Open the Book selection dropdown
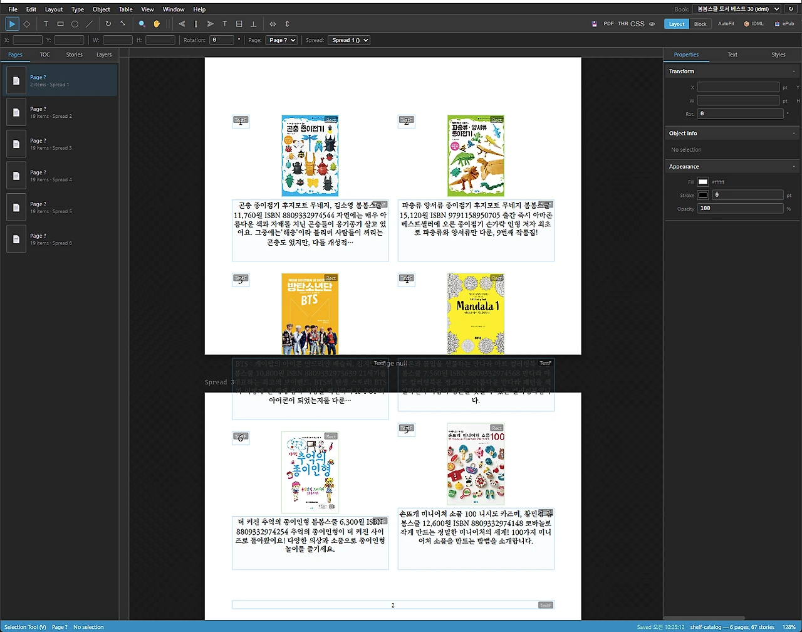This screenshot has height=632, width=802. tap(737, 9)
